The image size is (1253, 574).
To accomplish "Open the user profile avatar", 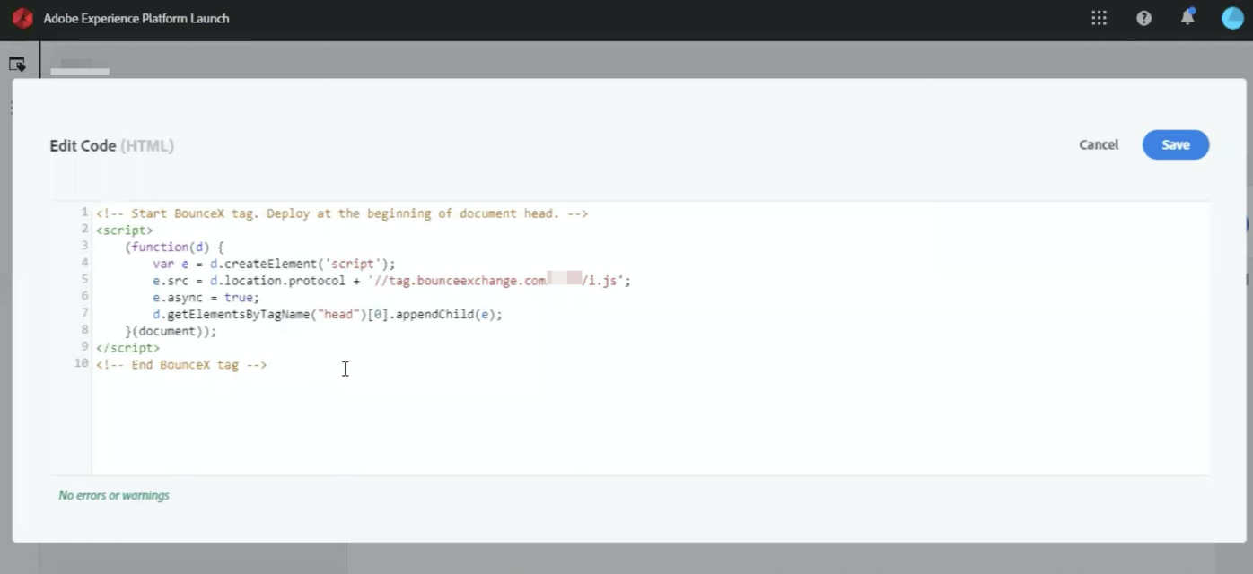I will pyautogui.click(x=1232, y=18).
